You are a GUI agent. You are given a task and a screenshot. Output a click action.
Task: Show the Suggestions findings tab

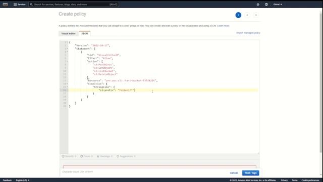126,156
